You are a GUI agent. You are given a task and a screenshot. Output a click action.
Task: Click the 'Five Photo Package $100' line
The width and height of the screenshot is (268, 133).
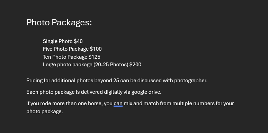72,49
